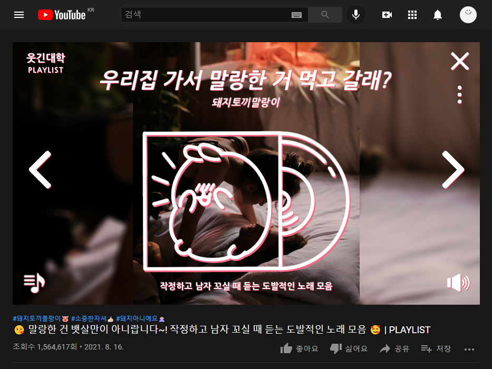
Task: Click the 웃긴대학 PLAYLIST logo
Action: [46, 63]
